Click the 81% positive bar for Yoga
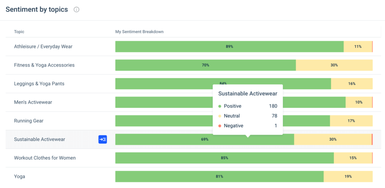This screenshot has height=188, width=385. pyautogui.click(x=219, y=176)
